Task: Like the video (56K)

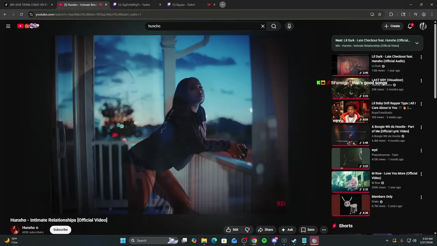Action: pyautogui.click(x=232, y=230)
